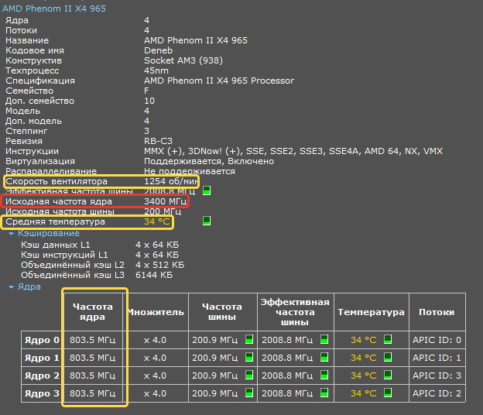The image size is (483, 415).
Task: Click the 3400 МГц value
Action: pyautogui.click(x=165, y=201)
